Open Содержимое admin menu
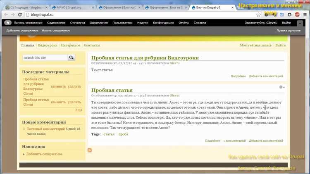The image size is (310, 174). (x=56, y=23)
